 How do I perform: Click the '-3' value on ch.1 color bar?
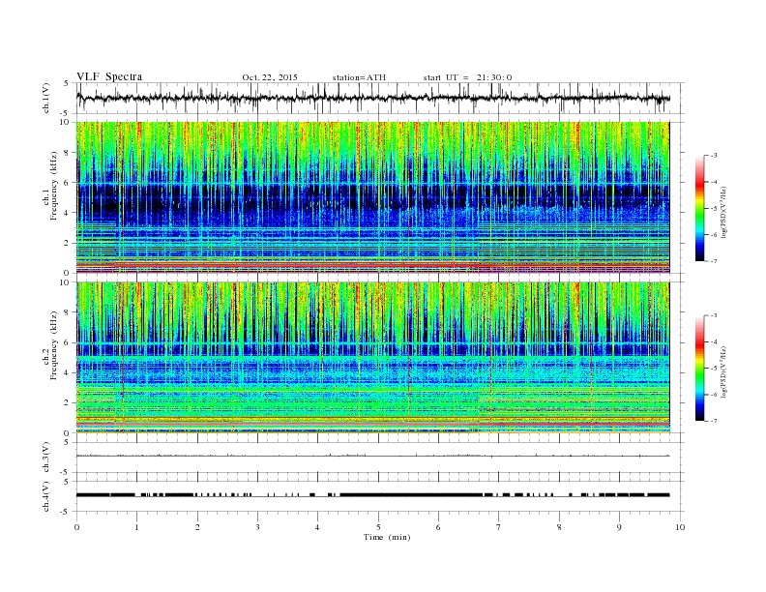713,156
